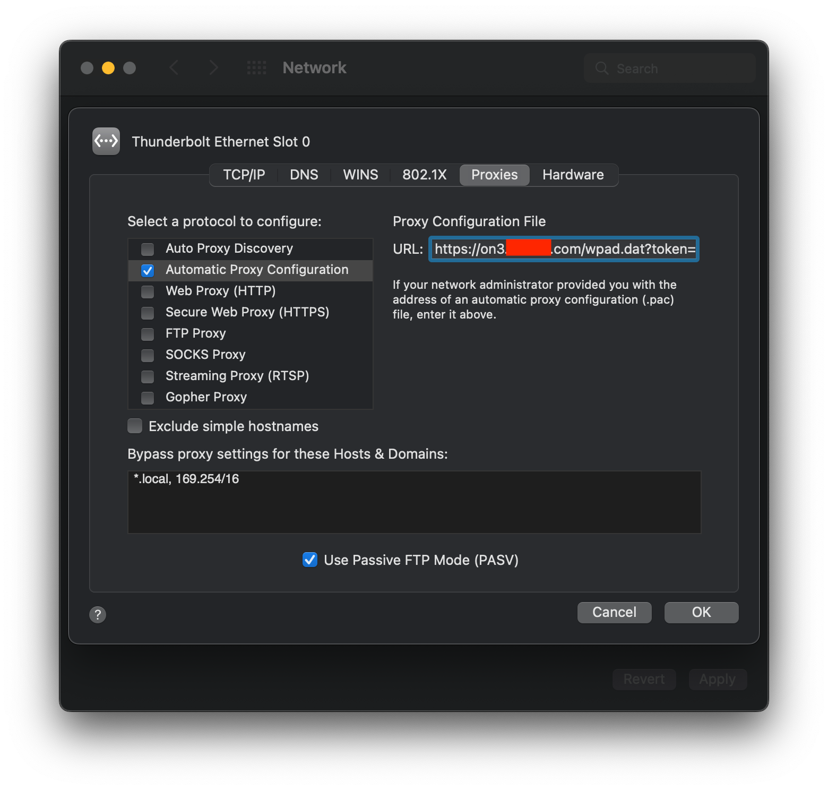Enable Gopher Proxy checkbox
828x790 pixels.
coord(148,398)
